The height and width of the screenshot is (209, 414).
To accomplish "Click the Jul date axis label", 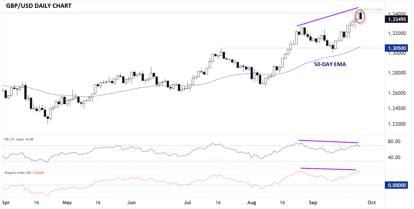I will coord(187,202).
